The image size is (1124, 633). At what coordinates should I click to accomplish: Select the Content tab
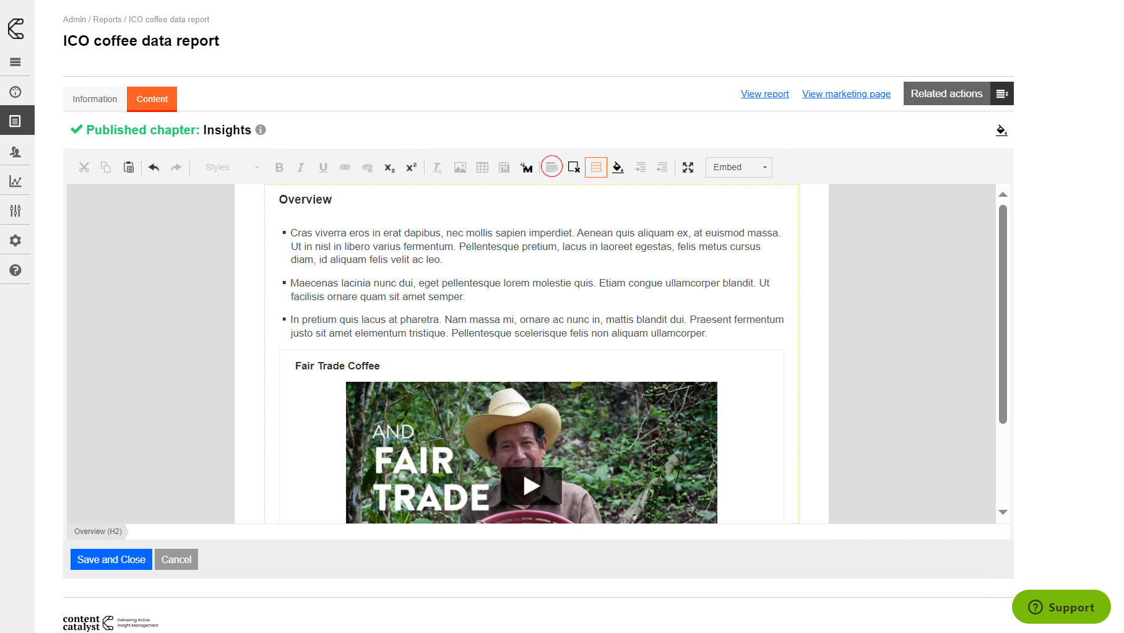tap(152, 99)
